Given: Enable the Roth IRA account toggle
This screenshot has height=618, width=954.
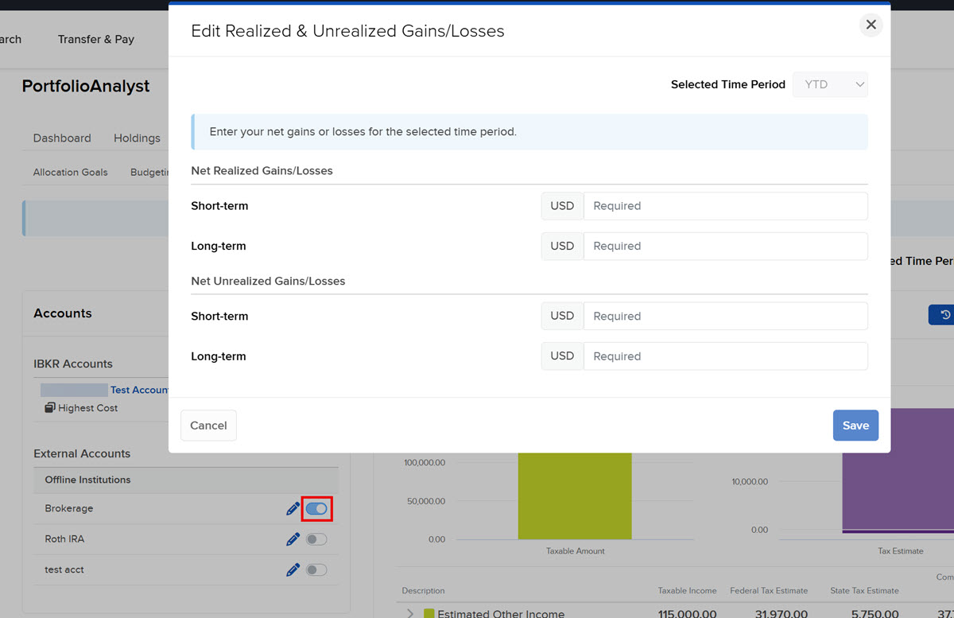Looking at the screenshot, I should click(316, 539).
